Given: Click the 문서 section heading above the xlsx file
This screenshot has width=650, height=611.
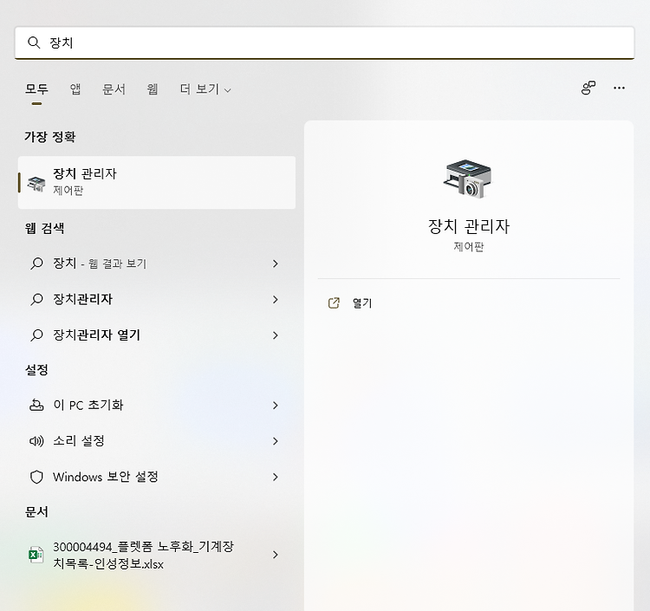Looking at the screenshot, I should click(36, 511).
